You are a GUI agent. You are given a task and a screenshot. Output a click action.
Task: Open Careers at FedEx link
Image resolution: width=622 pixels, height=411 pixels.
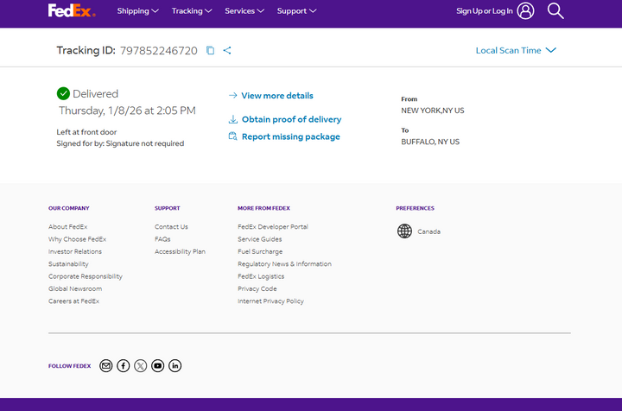[x=73, y=300]
